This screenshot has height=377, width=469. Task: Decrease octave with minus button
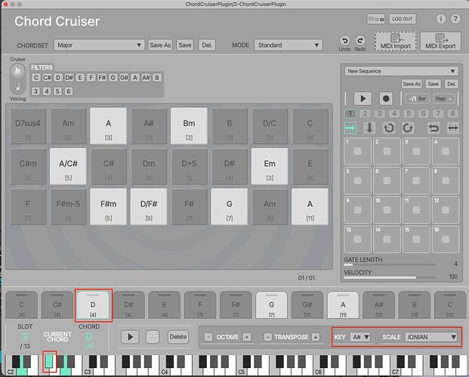pyautogui.click(x=208, y=337)
